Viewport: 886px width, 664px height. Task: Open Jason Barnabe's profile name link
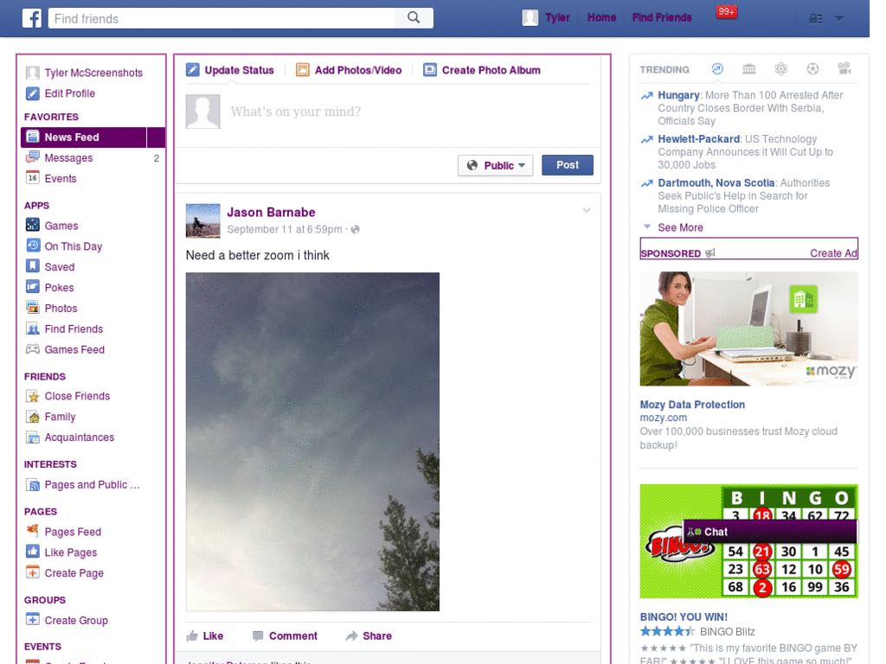[x=271, y=213]
